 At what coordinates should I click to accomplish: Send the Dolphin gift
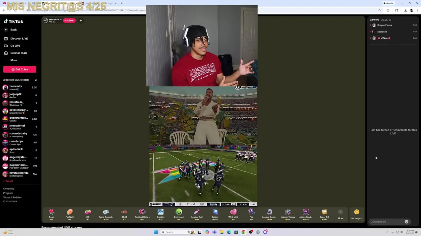(161, 214)
